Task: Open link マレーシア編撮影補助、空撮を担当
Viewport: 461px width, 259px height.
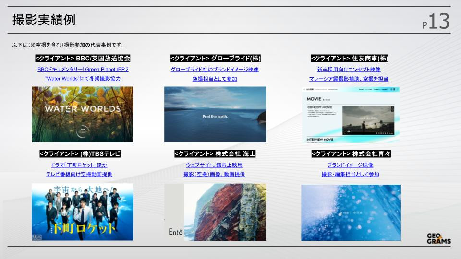Action: click(349, 78)
